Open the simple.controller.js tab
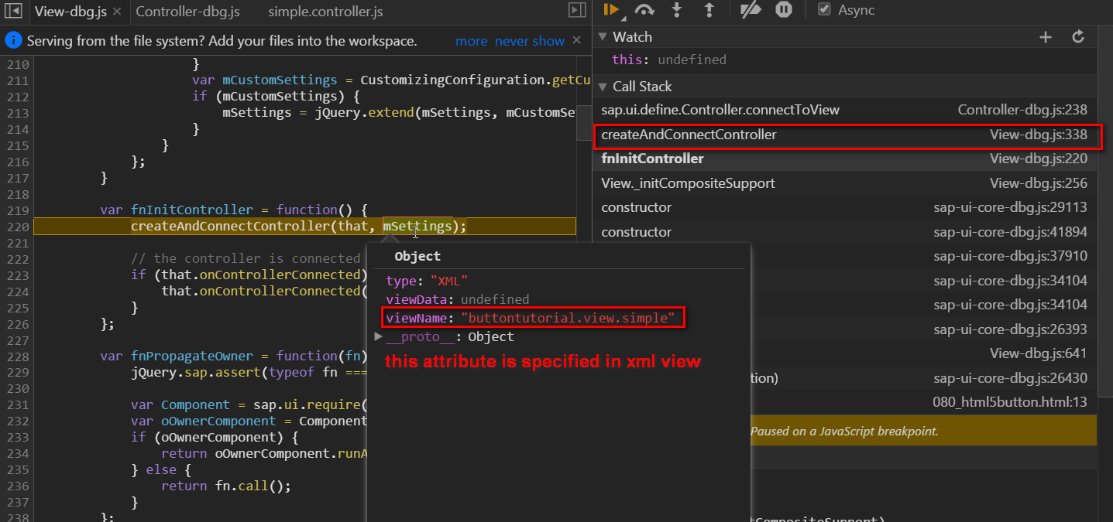Screen dimensions: 1113x522 coord(325,12)
